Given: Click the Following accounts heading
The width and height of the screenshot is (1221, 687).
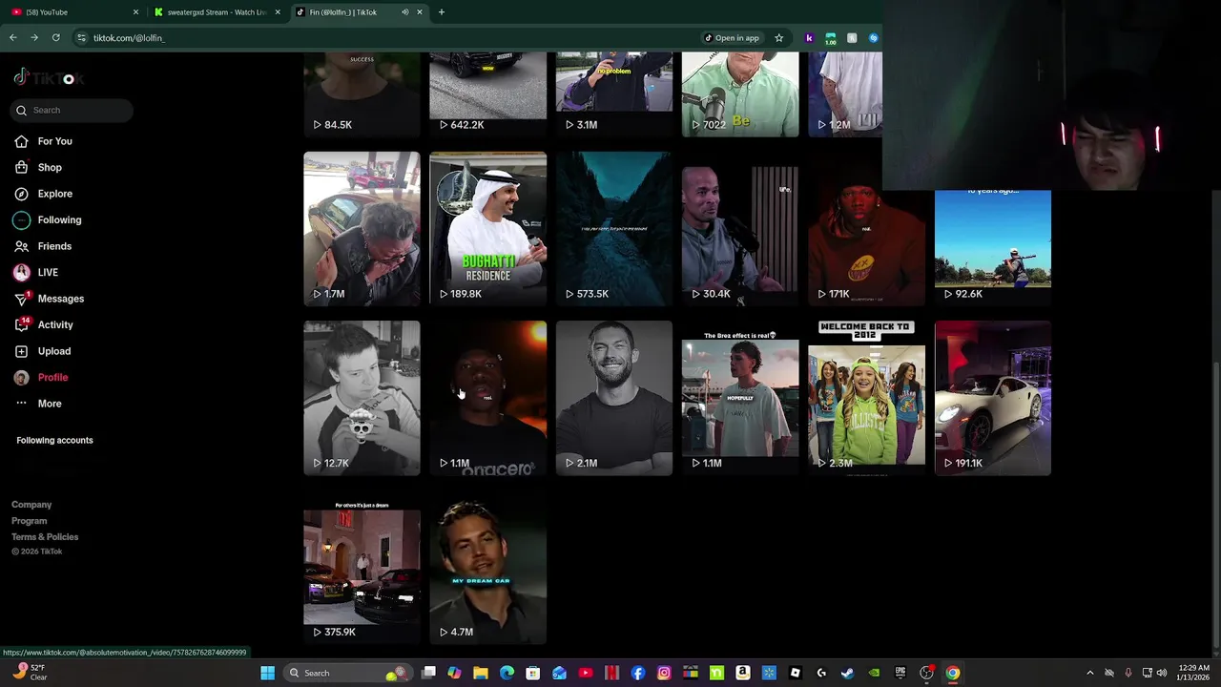Looking at the screenshot, I should coord(54,441).
